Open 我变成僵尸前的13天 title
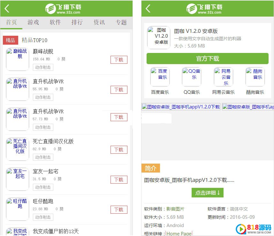Screen dimensions: 274x236 (56, 232)
